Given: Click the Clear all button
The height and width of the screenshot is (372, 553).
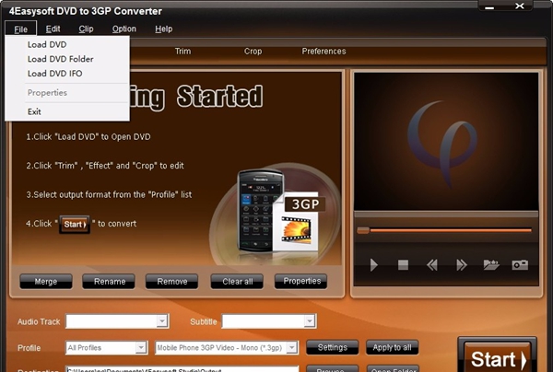Looking at the screenshot, I should pos(237,282).
